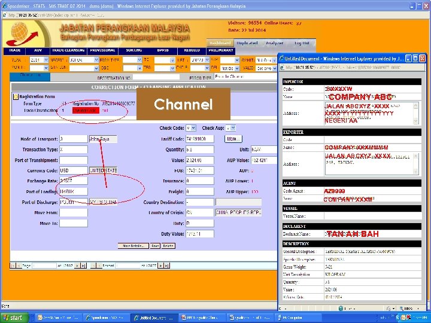
Task: Open the PROVISIONAL menu
Action: [102, 51]
